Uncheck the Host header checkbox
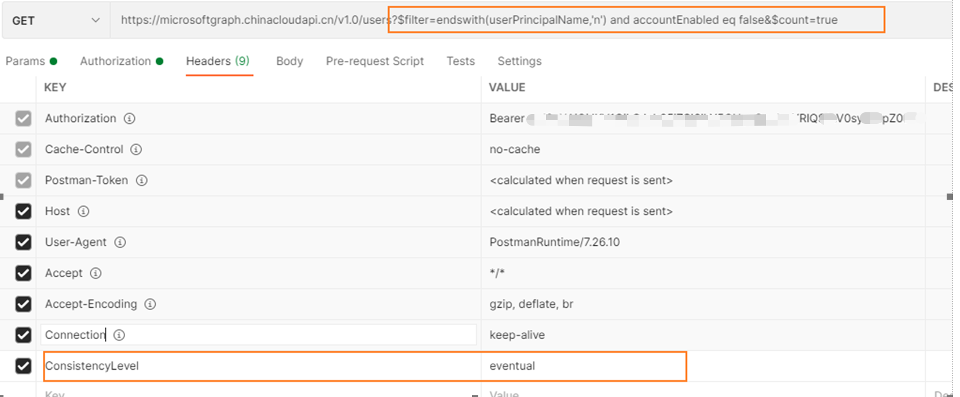960x397 pixels. (23, 211)
